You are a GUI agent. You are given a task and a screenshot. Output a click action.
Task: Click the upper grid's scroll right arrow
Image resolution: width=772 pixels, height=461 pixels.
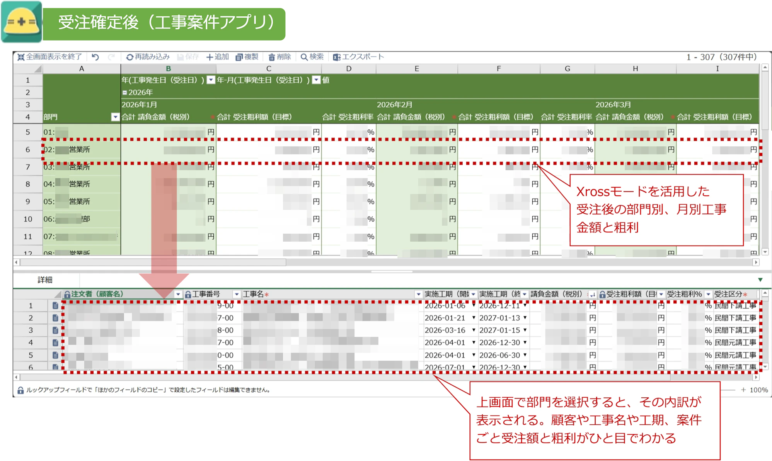756,263
